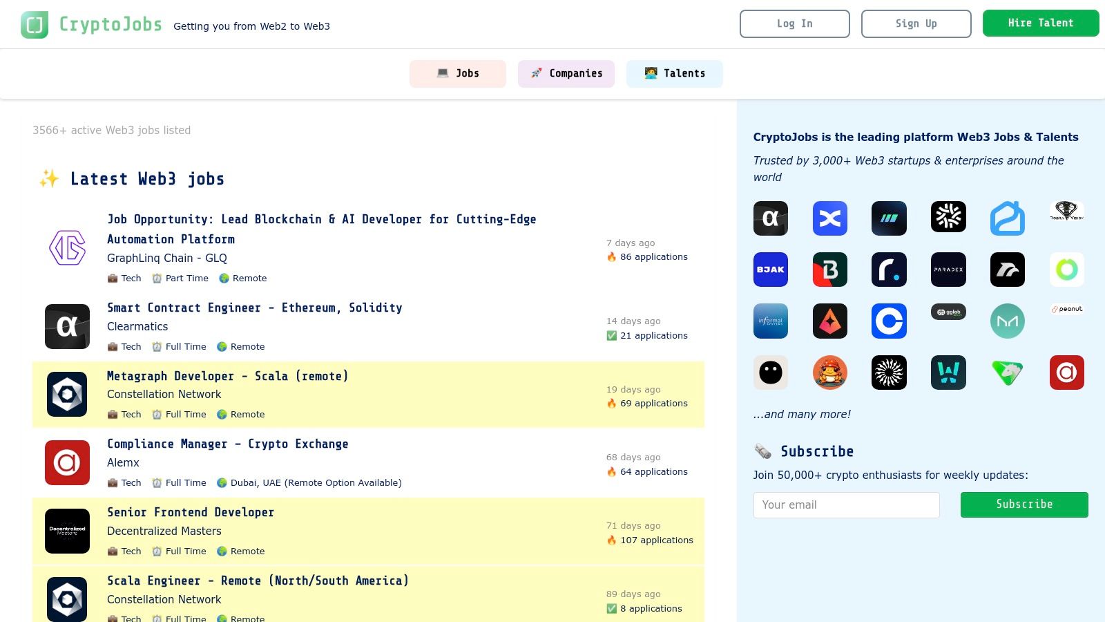Click the Constellation logo beside Metagraph Developer

[x=67, y=394]
